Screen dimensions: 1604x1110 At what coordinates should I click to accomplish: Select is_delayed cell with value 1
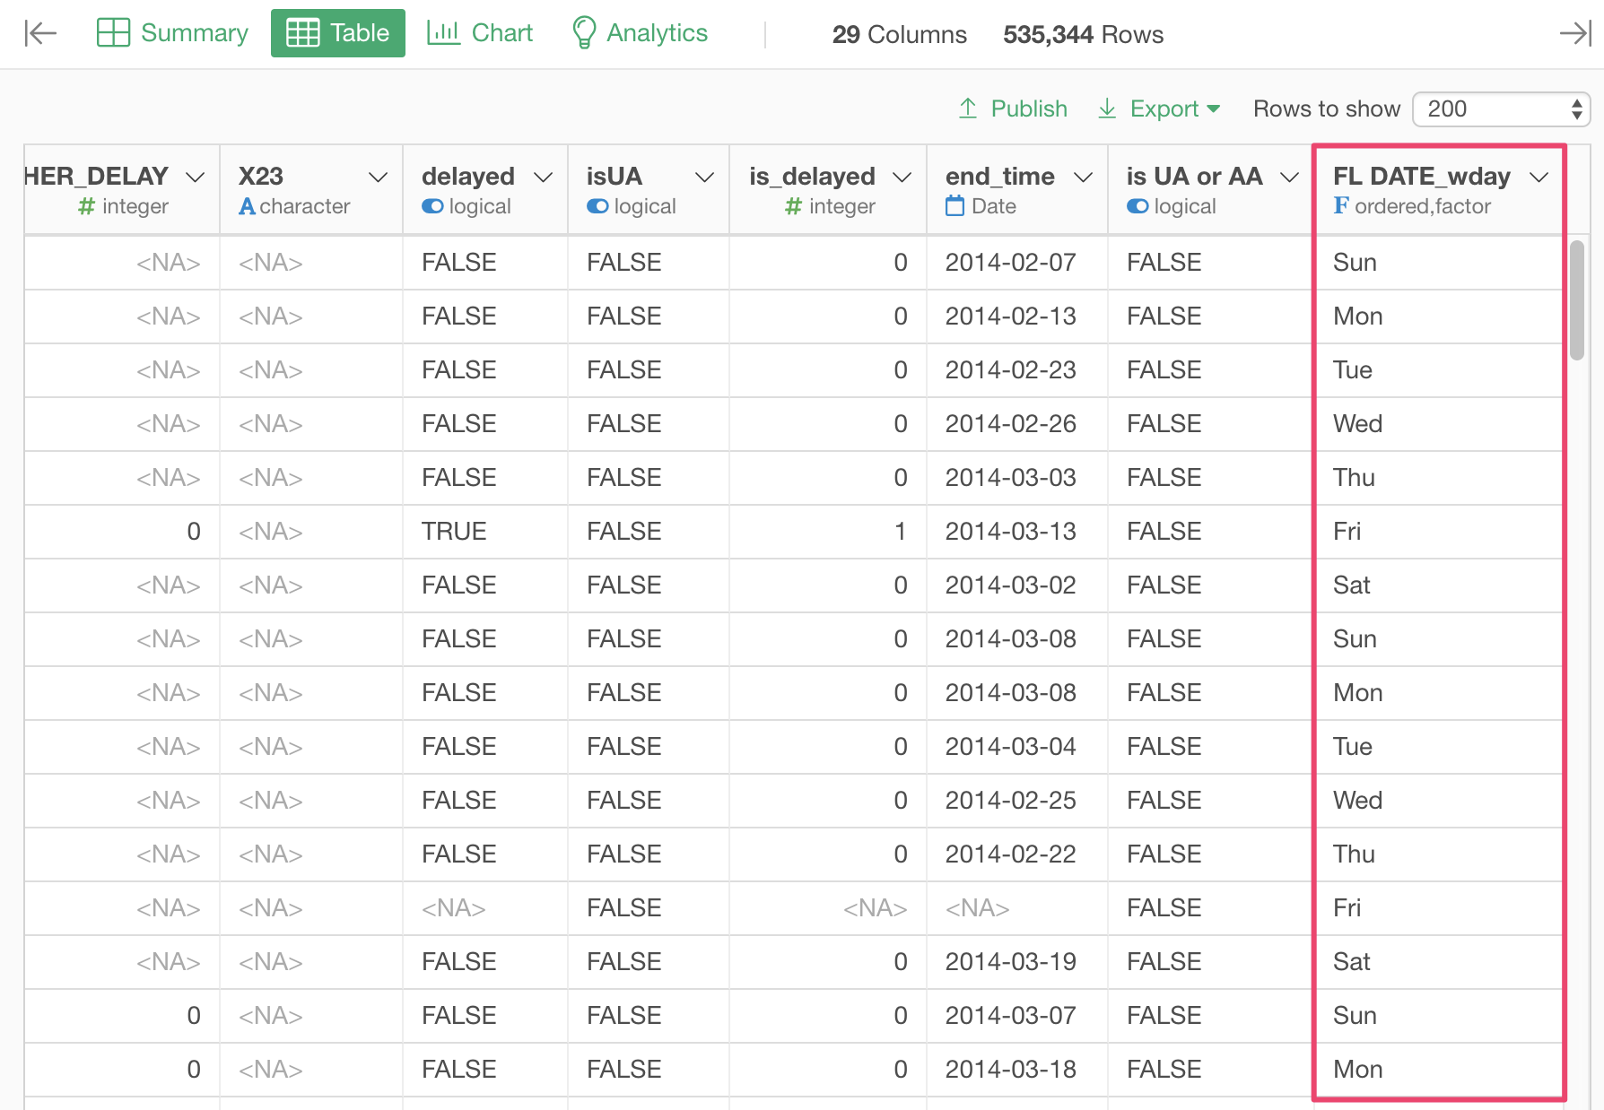(828, 532)
